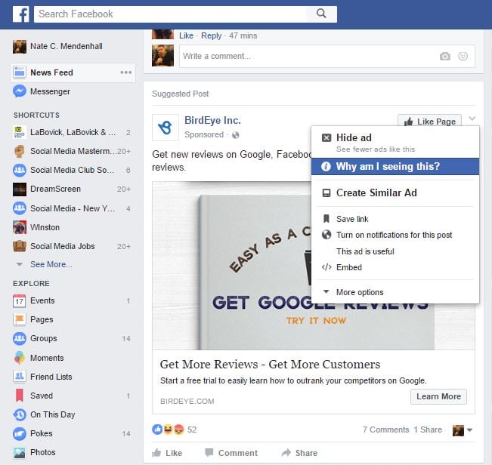Open 1 Share link
Image resolution: width=492 pixels, height=465 pixels.
point(427,430)
